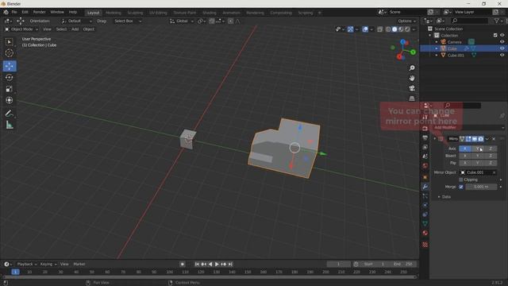Image resolution: width=508 pixels, height=286 pixels.
Task: Select wireframe viewport shading mode
Action: [388, 29]
